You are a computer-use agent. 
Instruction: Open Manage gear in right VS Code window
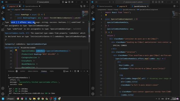point(93,94)
